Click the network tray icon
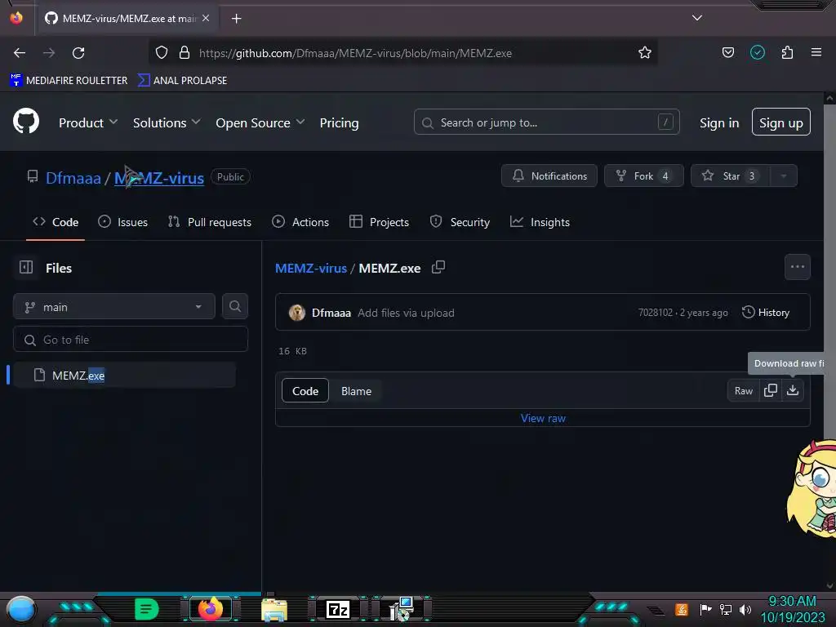 coord(726,609)
